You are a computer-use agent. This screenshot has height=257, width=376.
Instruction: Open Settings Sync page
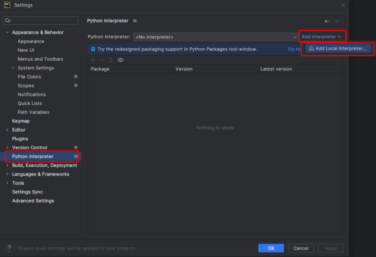(x=27, y=192)
